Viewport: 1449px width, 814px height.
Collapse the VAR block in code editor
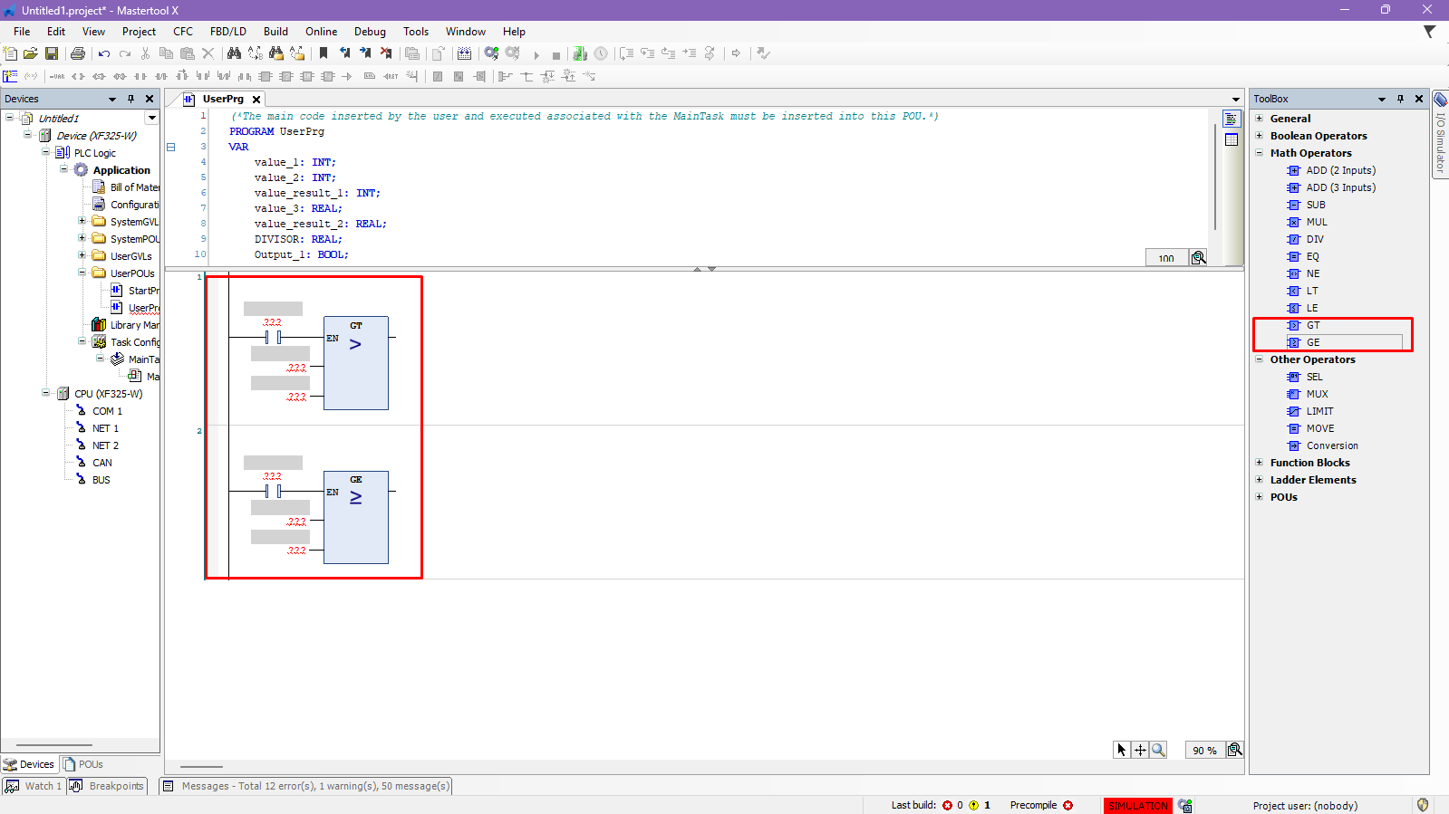click(170, 147)
